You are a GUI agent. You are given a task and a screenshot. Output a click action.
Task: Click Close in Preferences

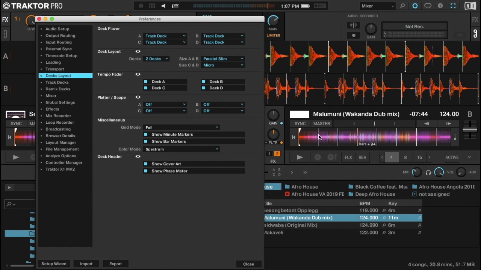[248, 264]
